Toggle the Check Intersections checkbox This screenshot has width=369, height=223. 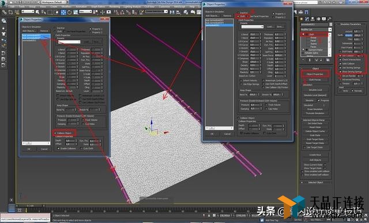(340, 60)
